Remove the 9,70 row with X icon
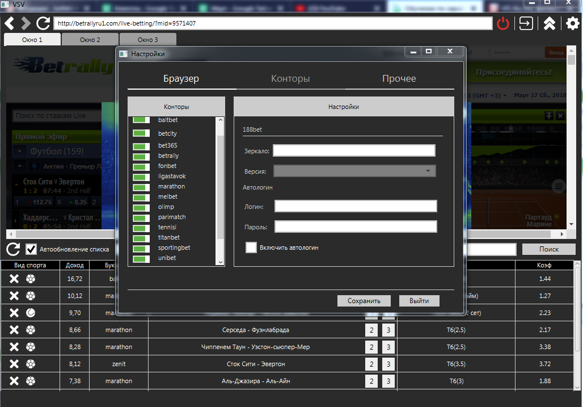Viewport: 583px width, 407px height. pos(14,313)
